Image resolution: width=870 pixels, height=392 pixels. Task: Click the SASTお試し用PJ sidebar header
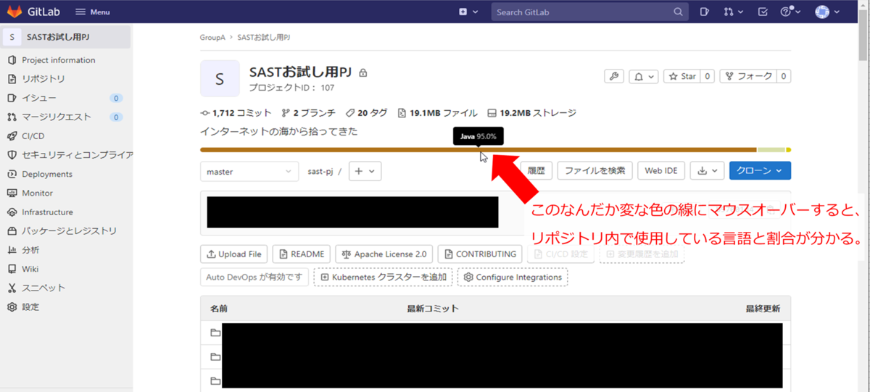[x=65, y=37]
